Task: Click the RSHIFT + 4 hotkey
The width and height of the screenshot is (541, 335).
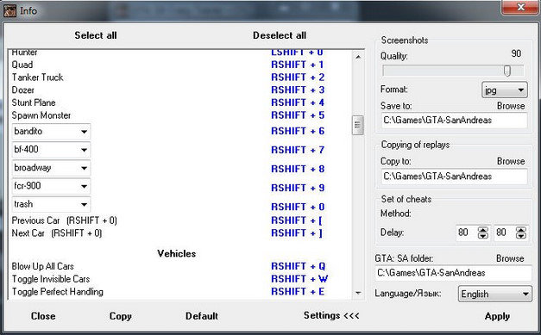Action: click(298, 103)
